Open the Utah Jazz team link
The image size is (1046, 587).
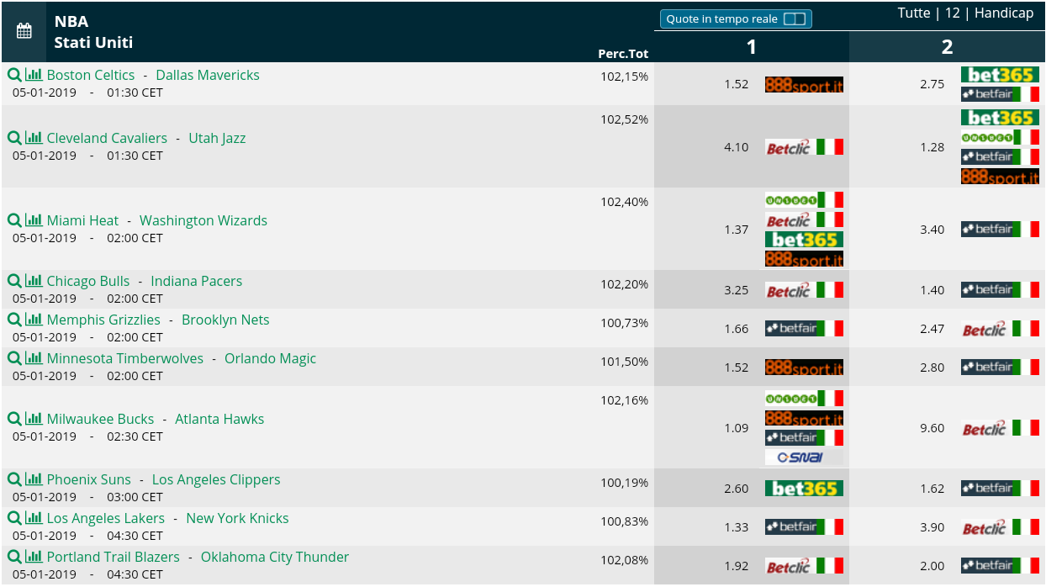pos(217,138)
